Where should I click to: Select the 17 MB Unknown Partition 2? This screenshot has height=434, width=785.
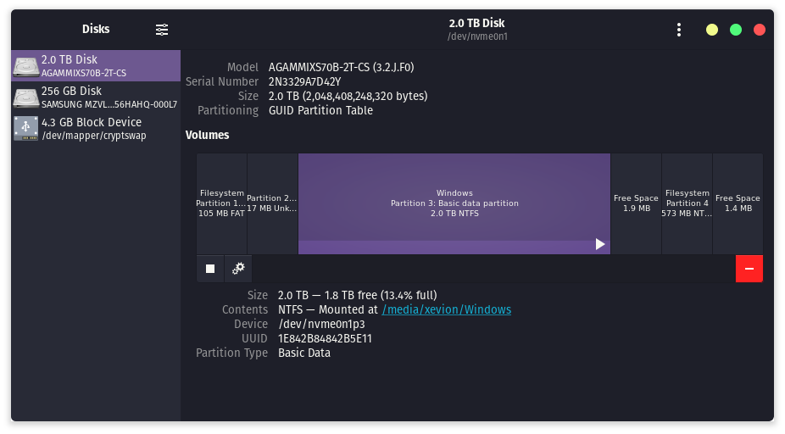point(272,203)
